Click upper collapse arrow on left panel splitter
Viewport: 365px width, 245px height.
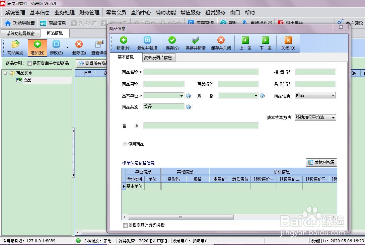(73, 131)
